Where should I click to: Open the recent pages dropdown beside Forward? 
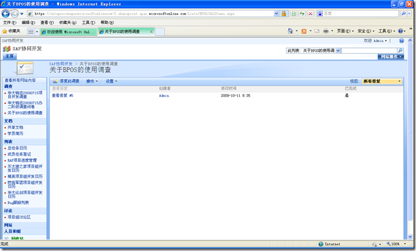pos(22,14)
